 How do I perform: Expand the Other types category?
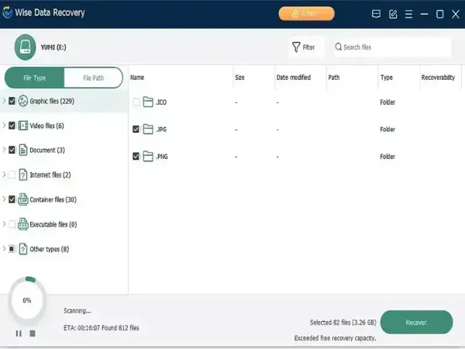point(4,249)
